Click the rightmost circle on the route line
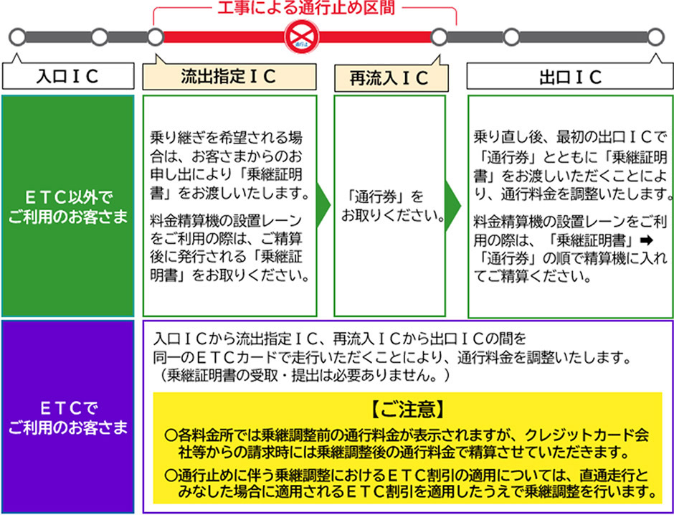The width and height of the screenshot is (674, 515). [x=655, y=37]
